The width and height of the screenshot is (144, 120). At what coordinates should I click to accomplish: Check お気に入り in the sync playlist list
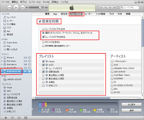point(43,85)
